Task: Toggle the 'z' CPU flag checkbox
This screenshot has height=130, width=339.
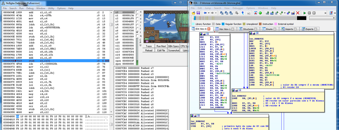Action: click(137, 15)
